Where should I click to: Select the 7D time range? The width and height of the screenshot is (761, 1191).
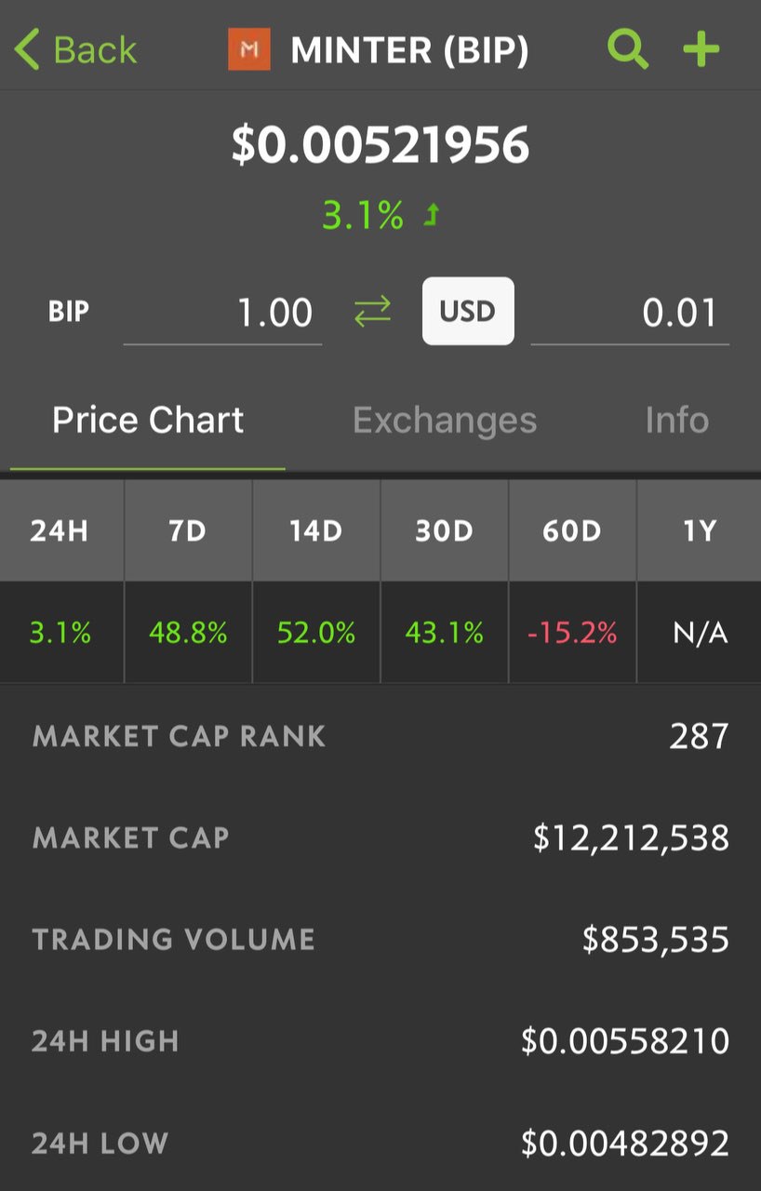pos(188,531)
